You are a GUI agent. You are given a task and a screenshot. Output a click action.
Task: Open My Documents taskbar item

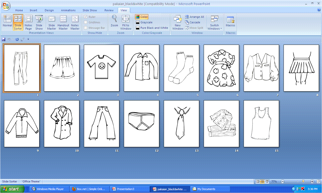tap(210, 189)
